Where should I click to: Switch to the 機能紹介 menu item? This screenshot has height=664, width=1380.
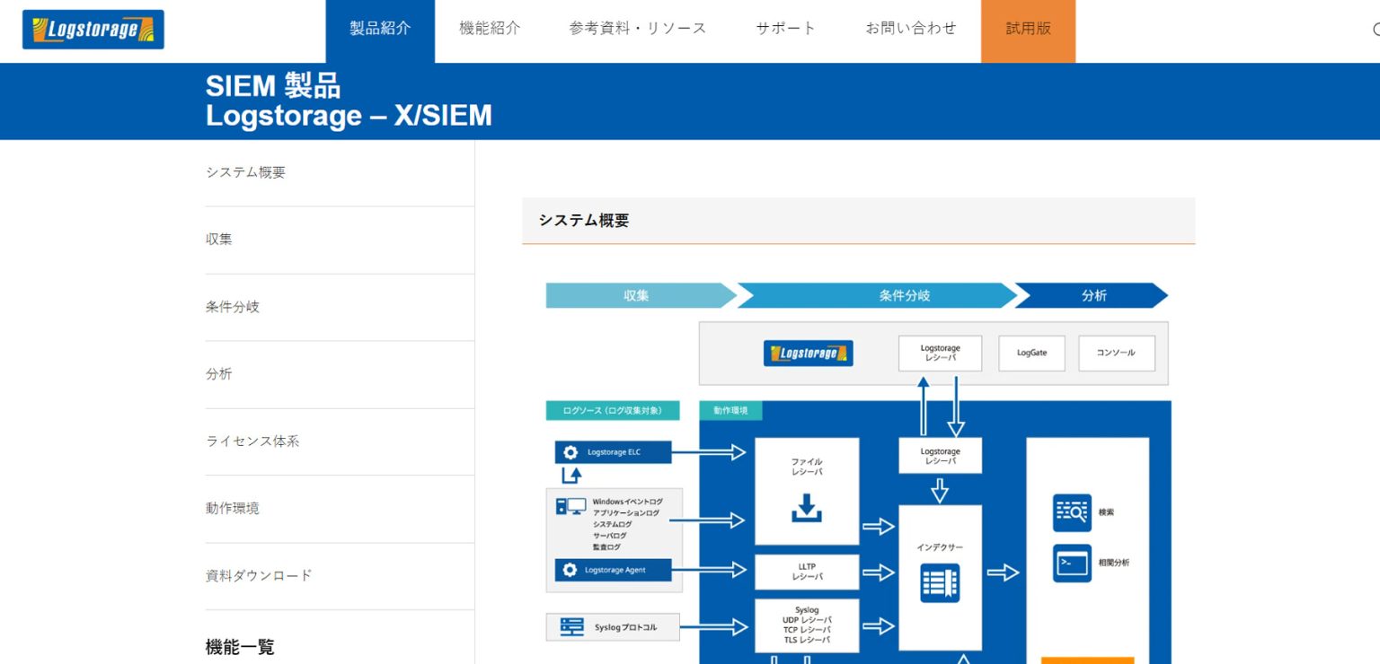pos(490,28)
